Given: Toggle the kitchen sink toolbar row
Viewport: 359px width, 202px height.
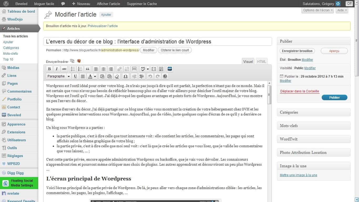Looking at the screenshot, I should pos(161,69).
